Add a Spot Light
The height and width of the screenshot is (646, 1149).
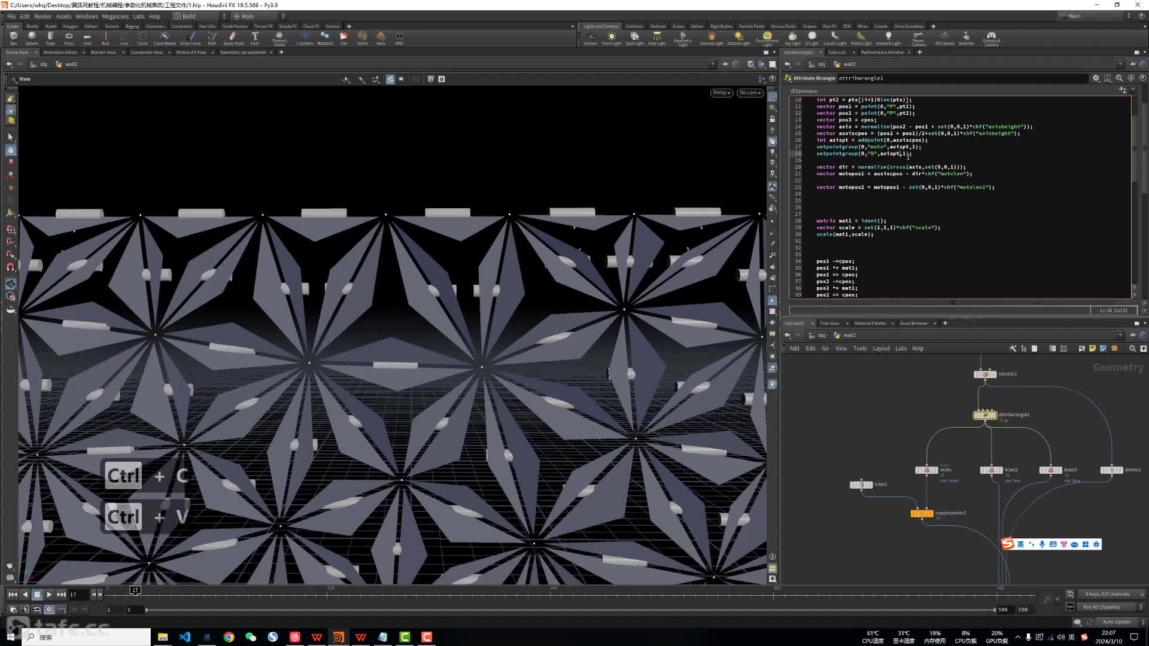pyautogui.click(x=634, y=38)
